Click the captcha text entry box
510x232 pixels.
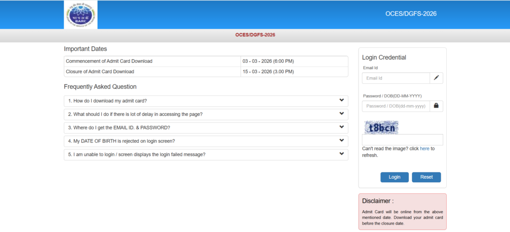402,140
